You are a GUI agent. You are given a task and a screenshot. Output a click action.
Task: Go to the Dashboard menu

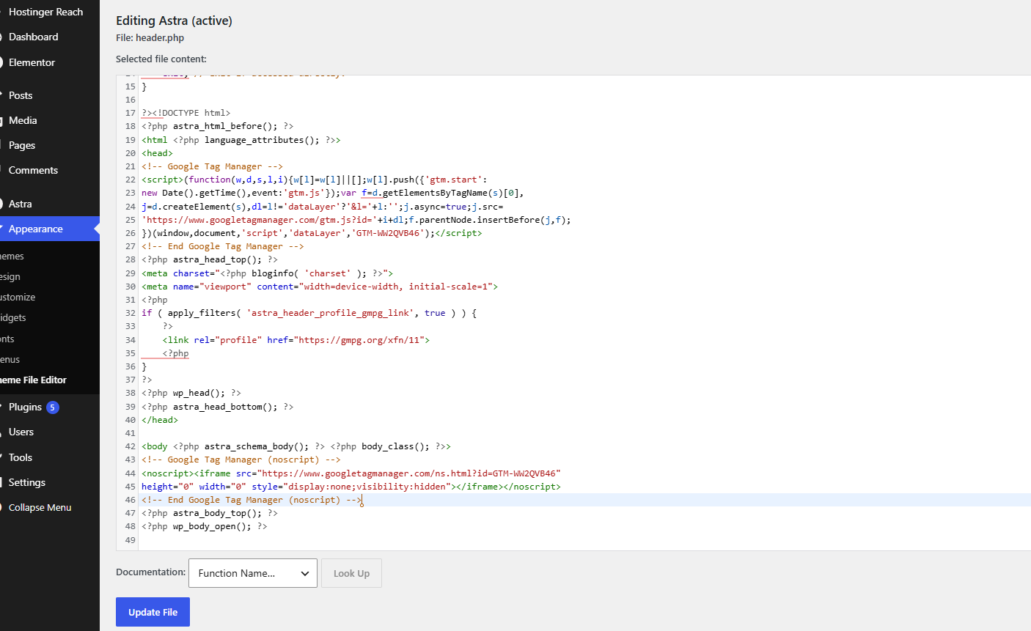33,37
